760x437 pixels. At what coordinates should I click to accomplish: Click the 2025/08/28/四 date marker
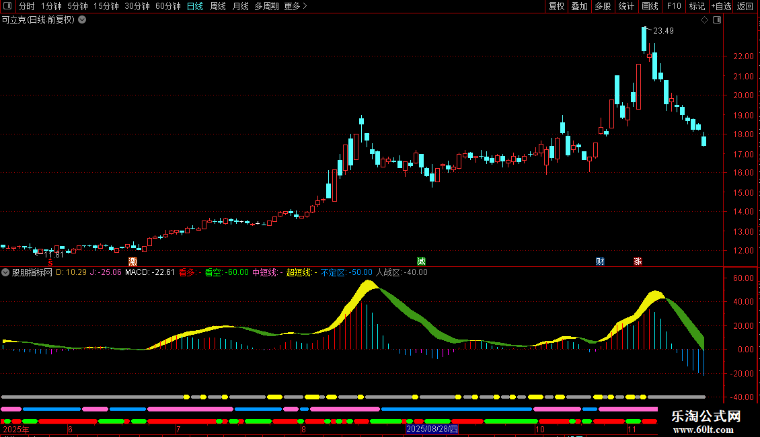coord(432,429)
